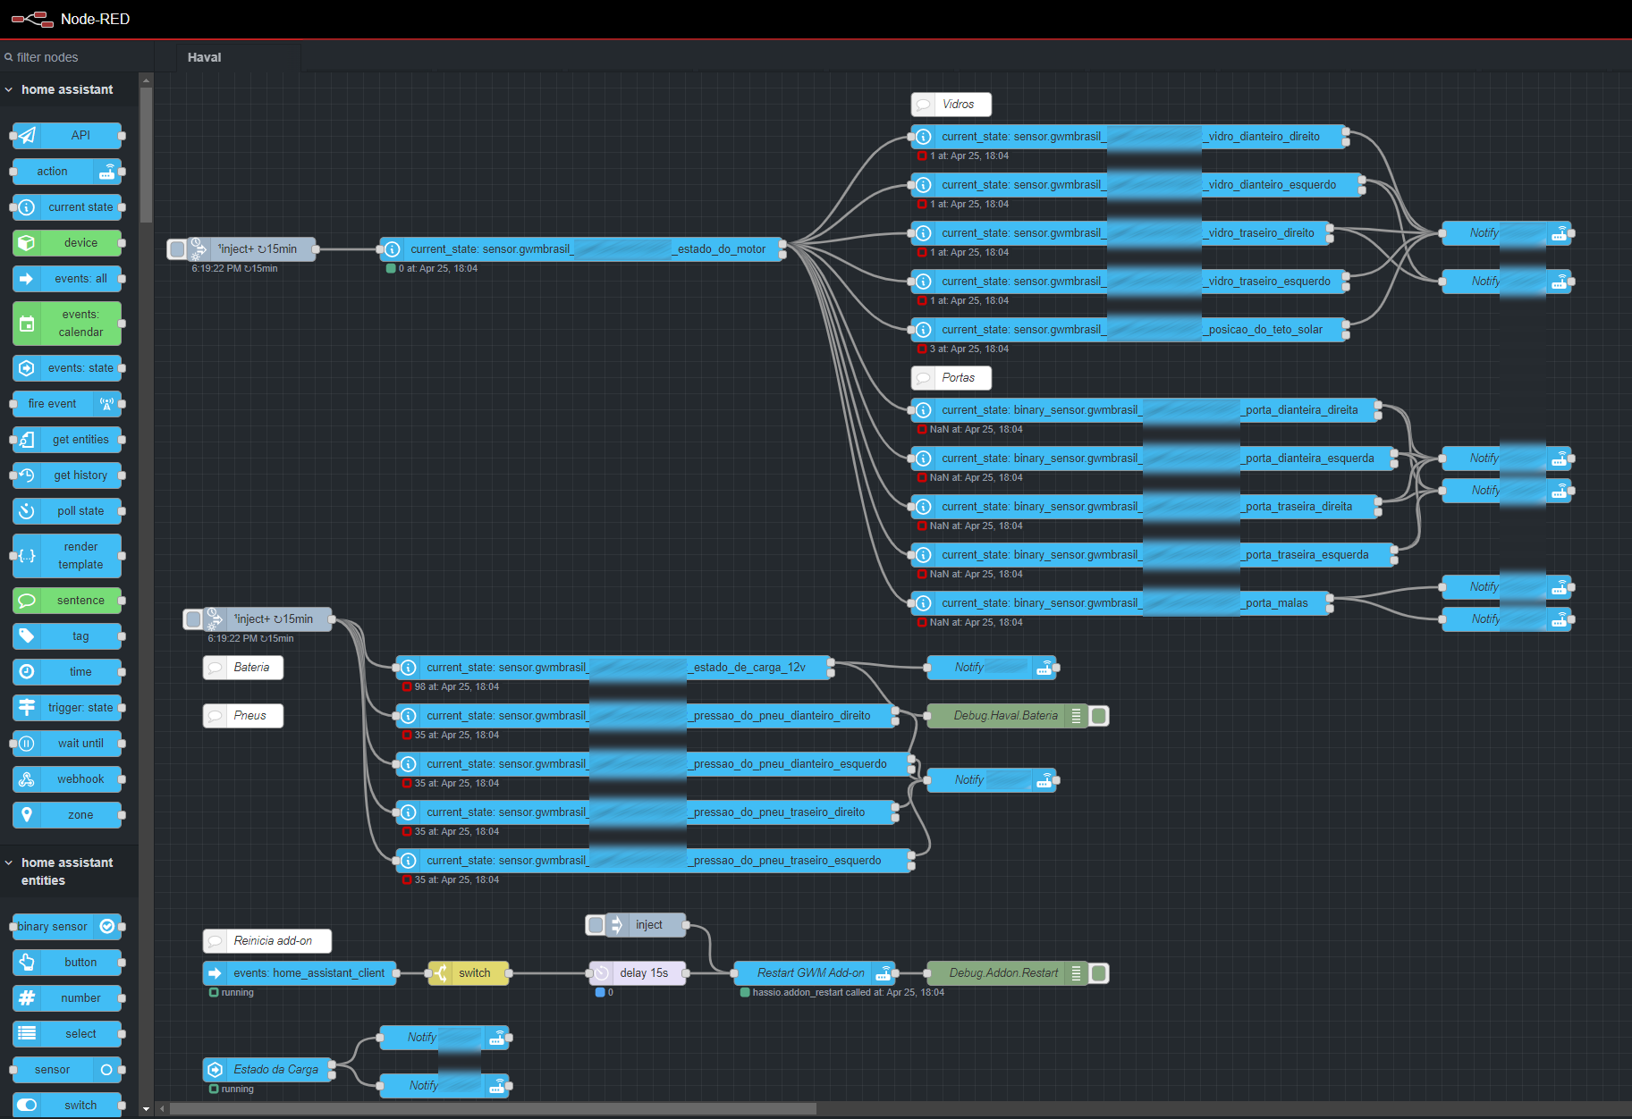This screenshot has width=1632, height=1119.
Task: Click the get history node clock icon
Action: click(x=27, y=475)
